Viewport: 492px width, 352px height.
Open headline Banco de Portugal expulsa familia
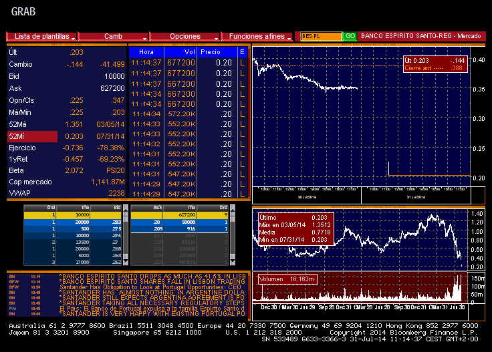(152, 309)
